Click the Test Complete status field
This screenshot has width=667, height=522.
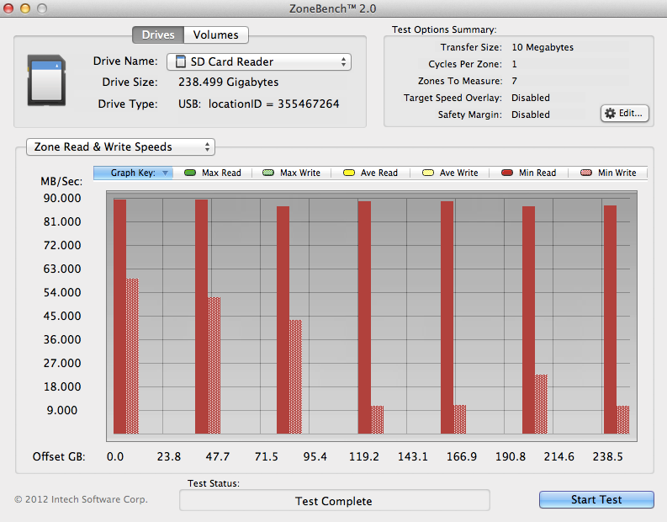[x=334, y=500]
